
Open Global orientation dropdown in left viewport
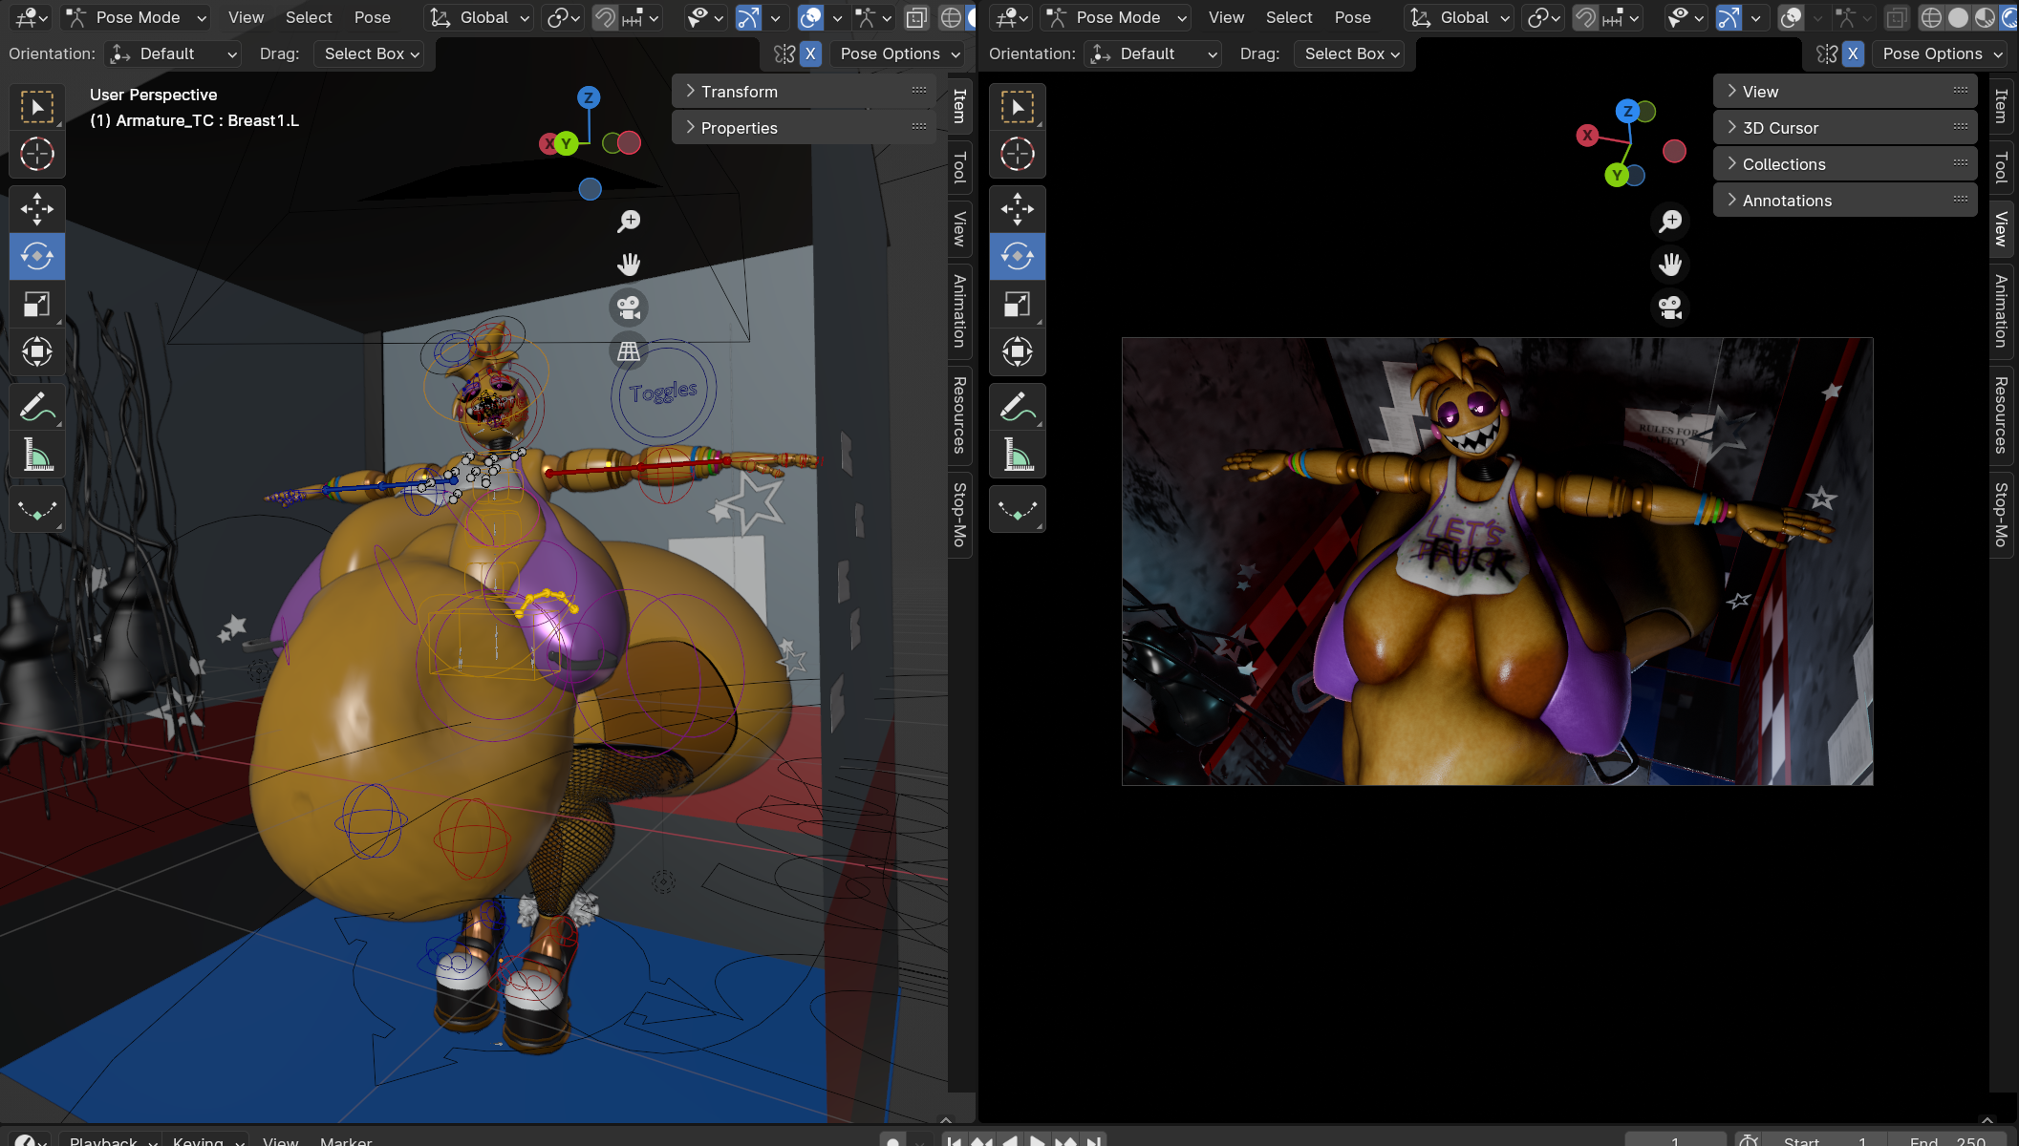480,17
